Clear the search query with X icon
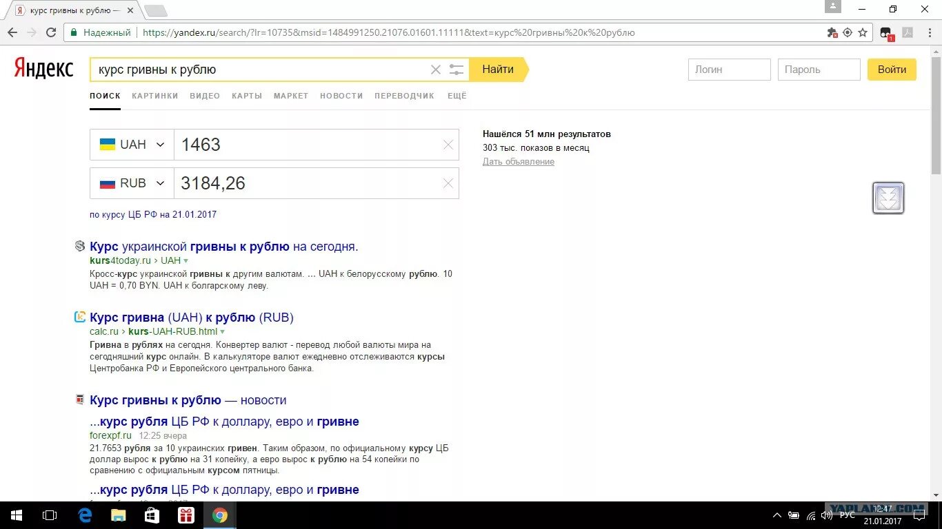Screen dimensions: 942x529 tap(436, 70)
